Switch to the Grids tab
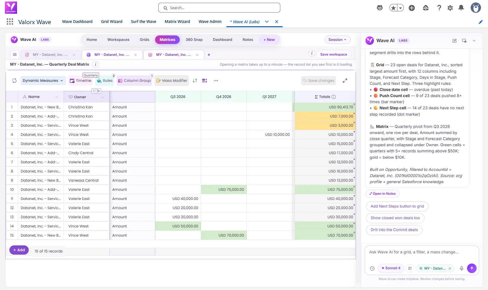Screen dimensions: 488x290 (x=145, y=40)
